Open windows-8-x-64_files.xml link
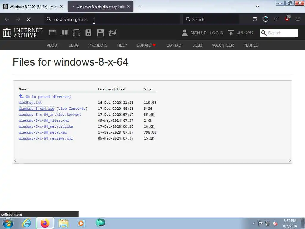The width and height of the screenshot is (305, 229). 43,120
